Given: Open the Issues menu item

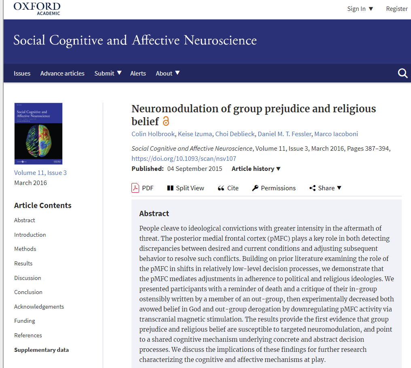Looking at the screenshot, I should point(22,74).
